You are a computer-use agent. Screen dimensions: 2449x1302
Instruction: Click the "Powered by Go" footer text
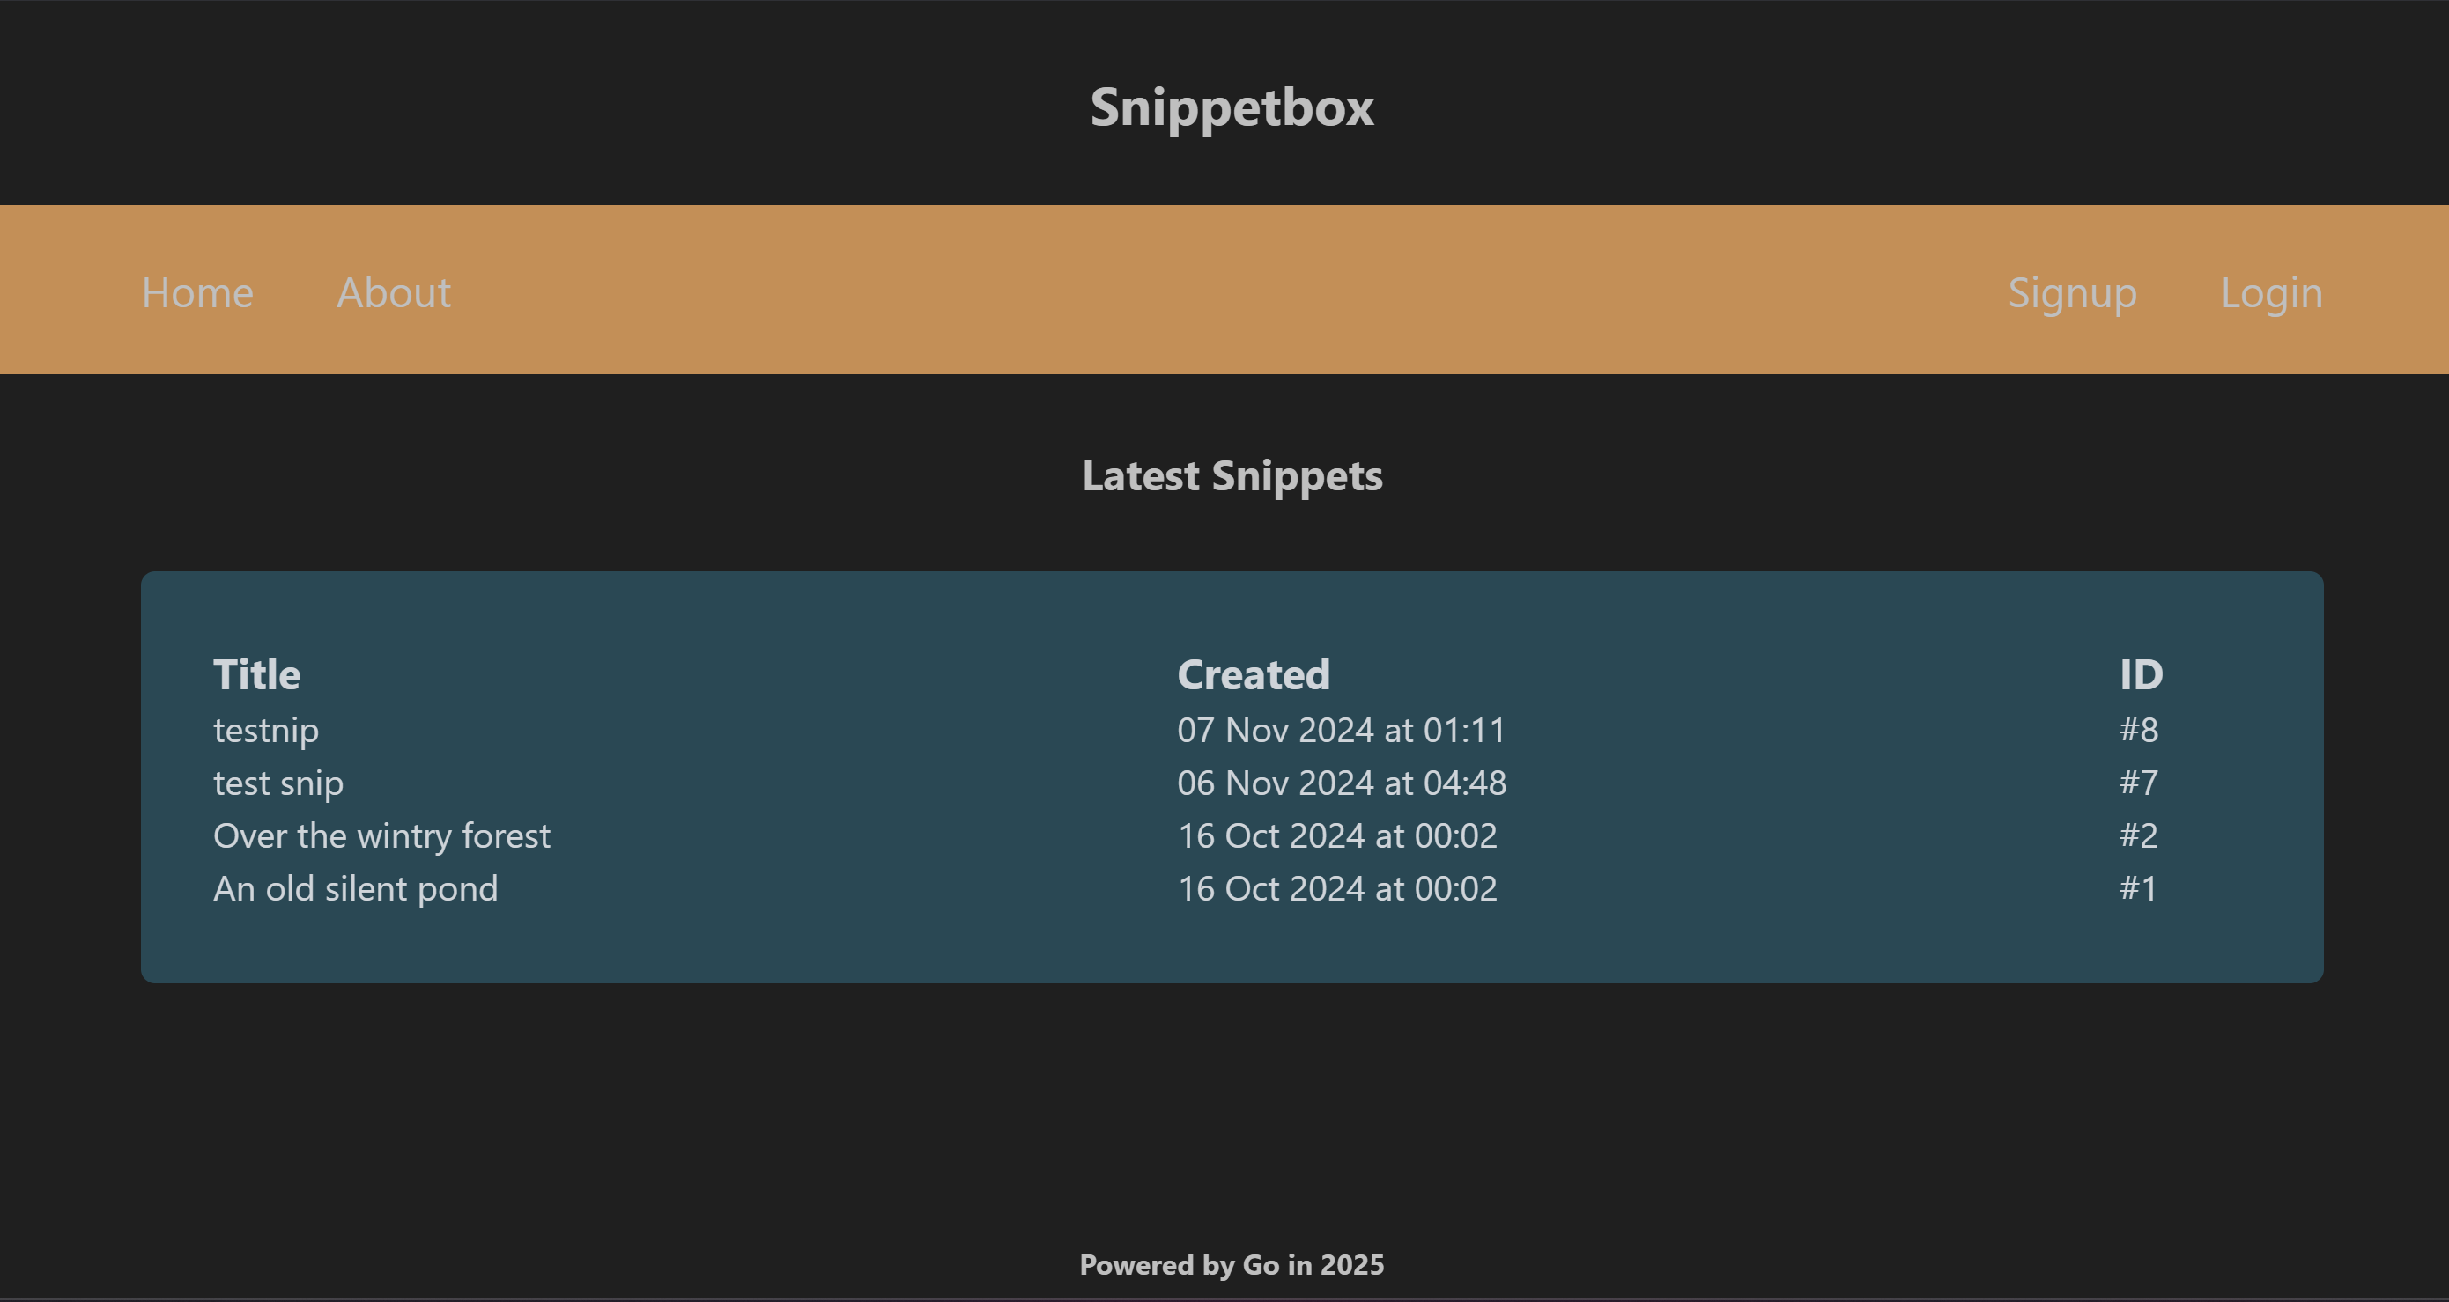[1232, 1265]
